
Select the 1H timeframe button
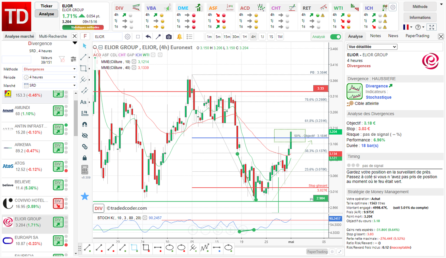tap(245, 36)
